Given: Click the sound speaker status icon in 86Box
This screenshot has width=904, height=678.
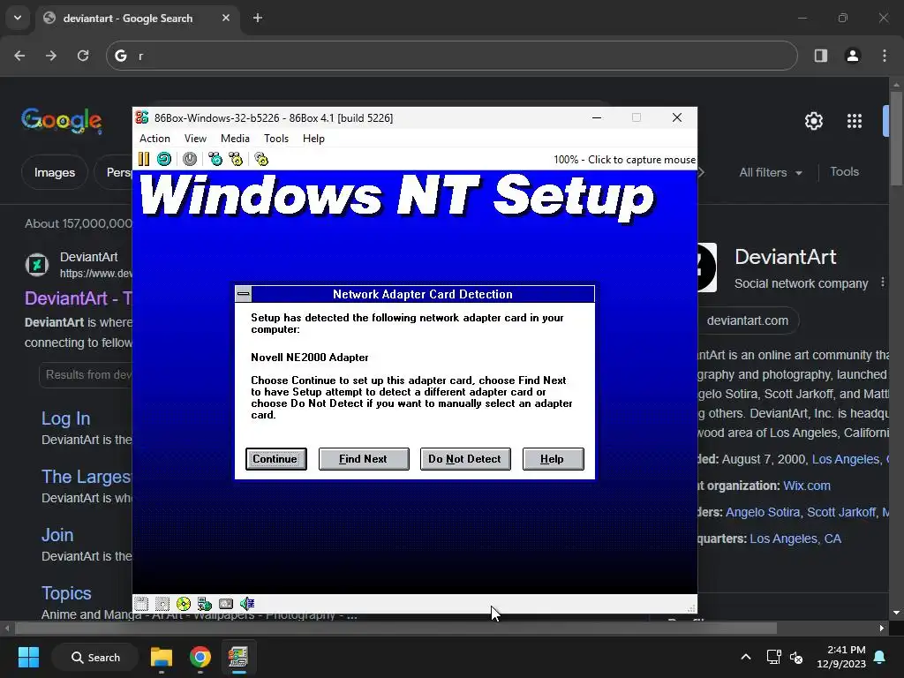Looking at the screenshot, I should pos(247,604).
